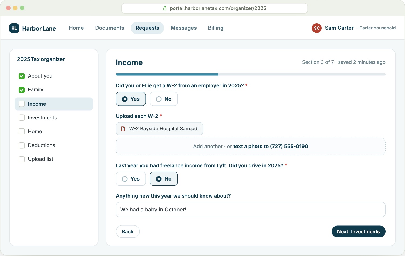Click text a photo to (727) 555-0190
The height and width of the screenshot is (256, 405).
[x=271, y=147]
